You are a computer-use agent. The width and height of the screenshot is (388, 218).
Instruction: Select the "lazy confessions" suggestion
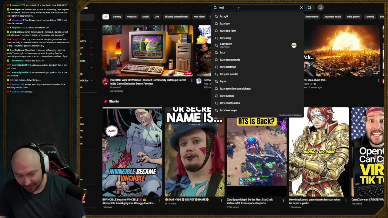(258, 103)
